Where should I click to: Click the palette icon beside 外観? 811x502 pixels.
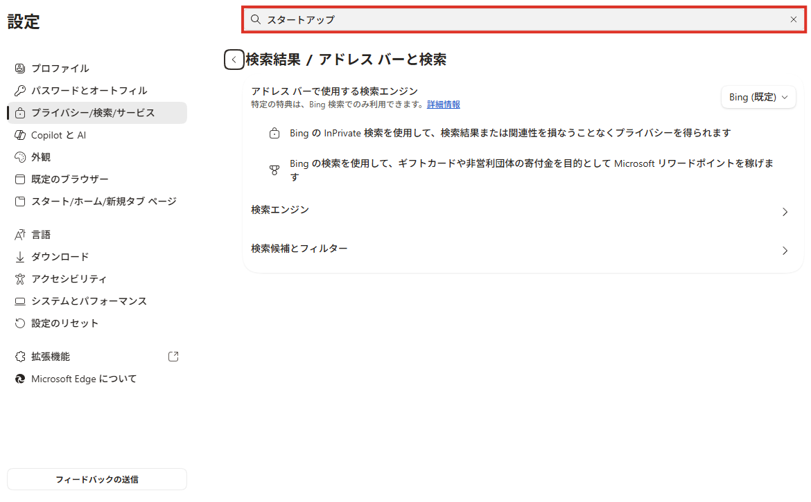[19, 157]
